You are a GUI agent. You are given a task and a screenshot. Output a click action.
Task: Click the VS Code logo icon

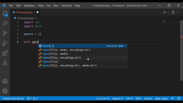point(4,5)
